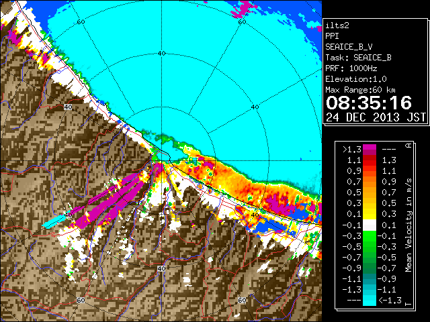Screen dimensions: 430x322
Task: Select the 'PPI' scan type label
Action: [x=332, y=36]
